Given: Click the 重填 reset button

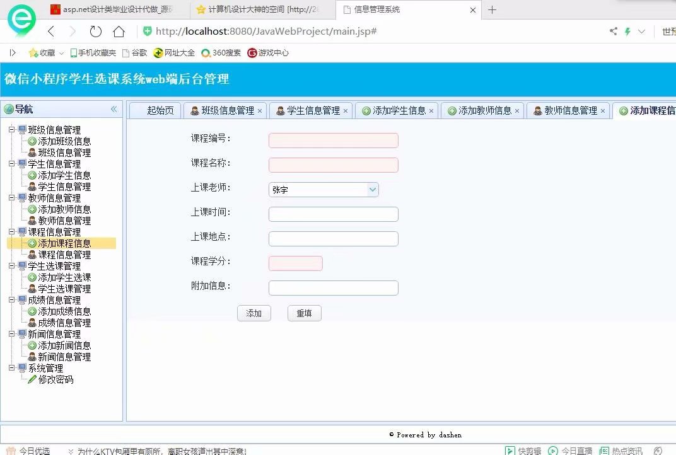Looking at the screenshot, I should pyautogui.click(x=304, y=313).
